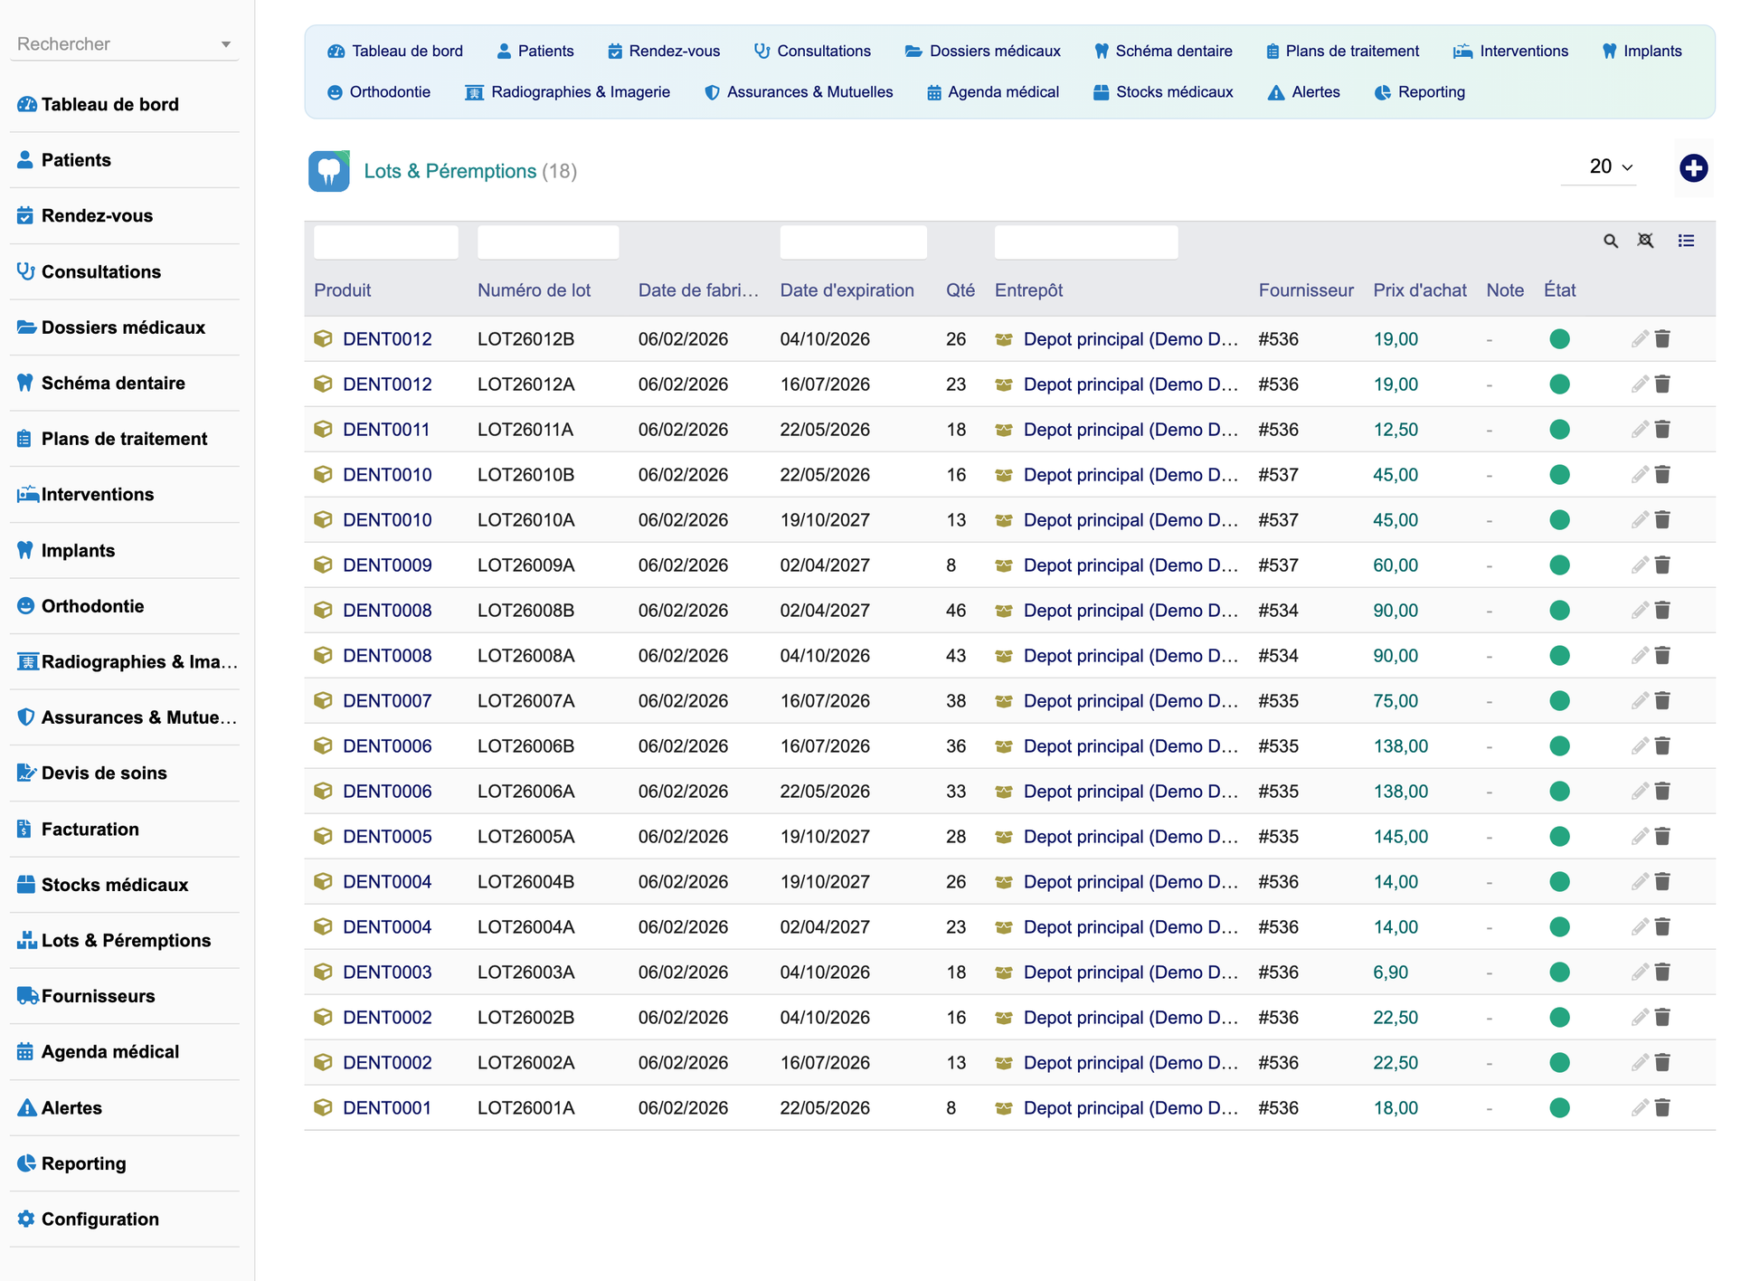Edit lot LOT26006A with pencil icon
This screenshot has width=1760, height=1281.
[x=1640, y=792]
